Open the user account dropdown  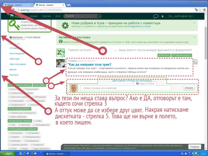tap(181, 16)
